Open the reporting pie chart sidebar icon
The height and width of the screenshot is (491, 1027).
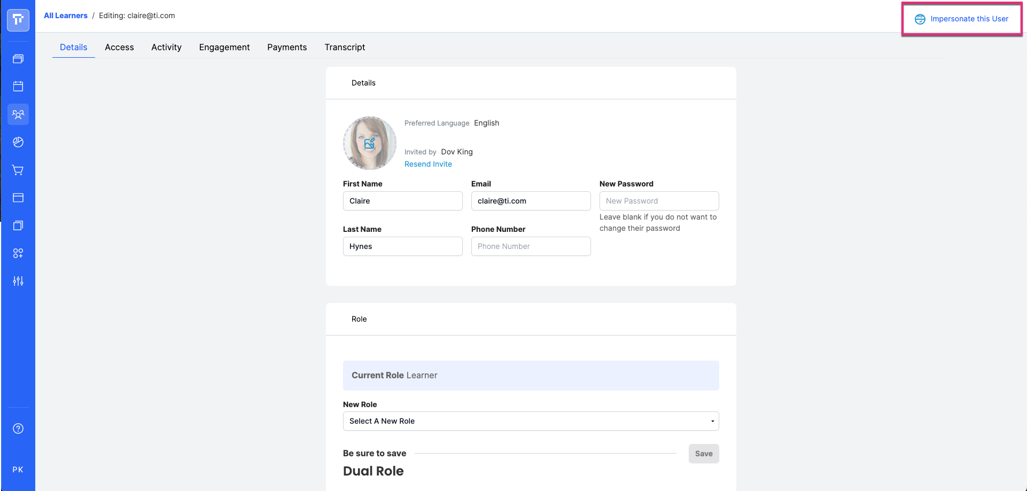click(18, 142)
